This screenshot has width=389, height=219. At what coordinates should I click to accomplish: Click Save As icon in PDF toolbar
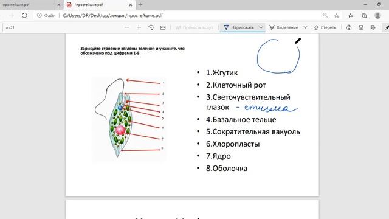pyautogui.click(x=373, y=27)
